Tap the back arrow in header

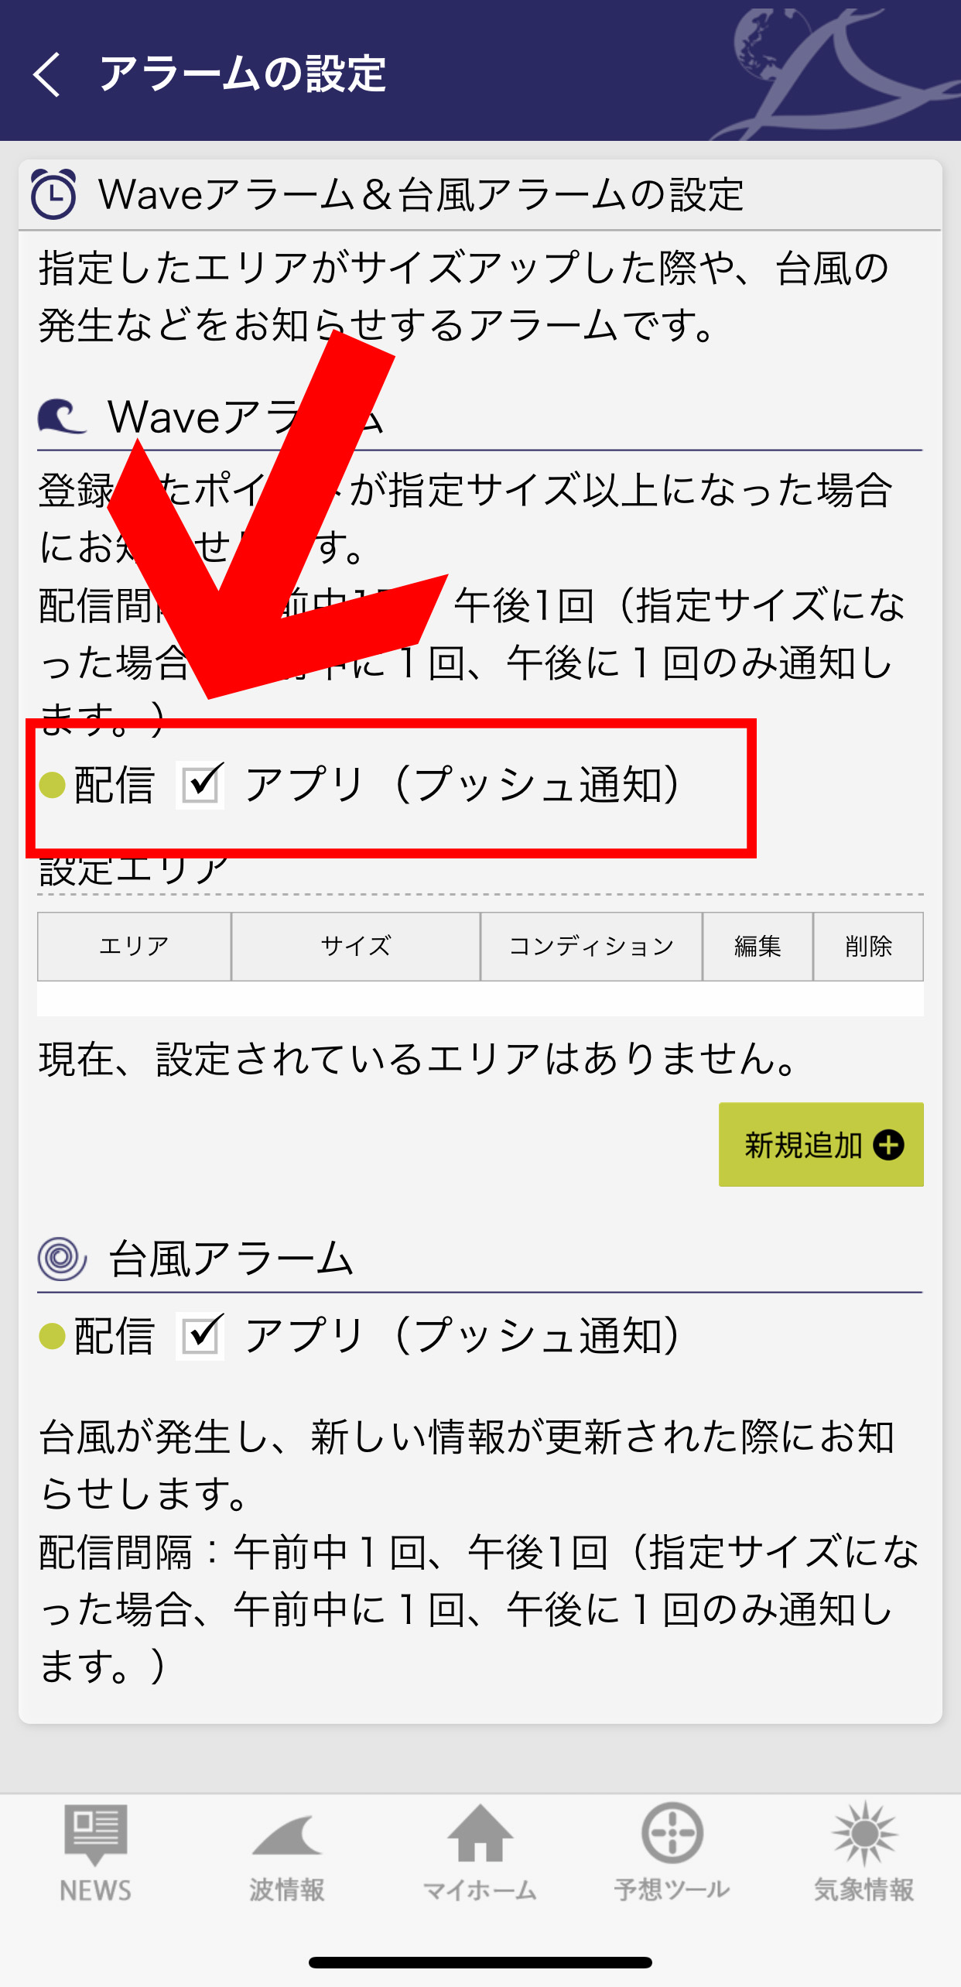(x=46, y=74)
